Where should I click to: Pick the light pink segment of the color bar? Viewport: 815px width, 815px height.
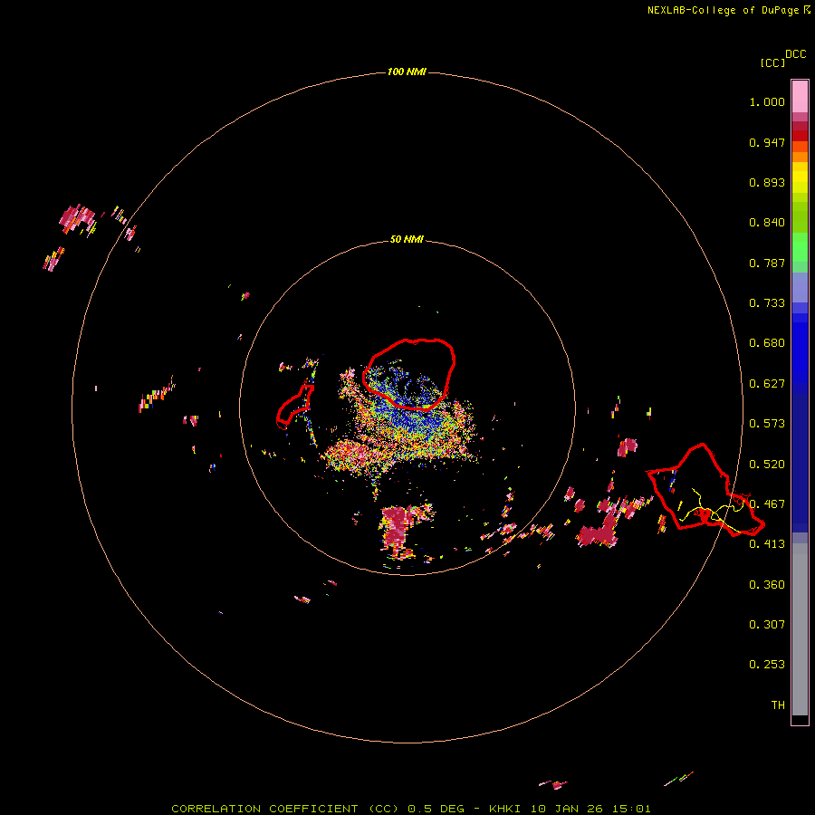800,96
